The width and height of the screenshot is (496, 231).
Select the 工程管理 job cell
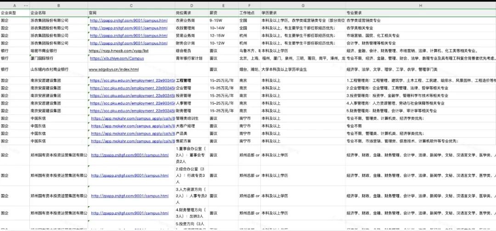(192, 80)
